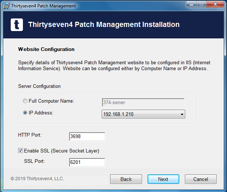Viewport: 227px width, 192px height.
Task: Click the 374-server computer name field
Action: tap(143, 103)
